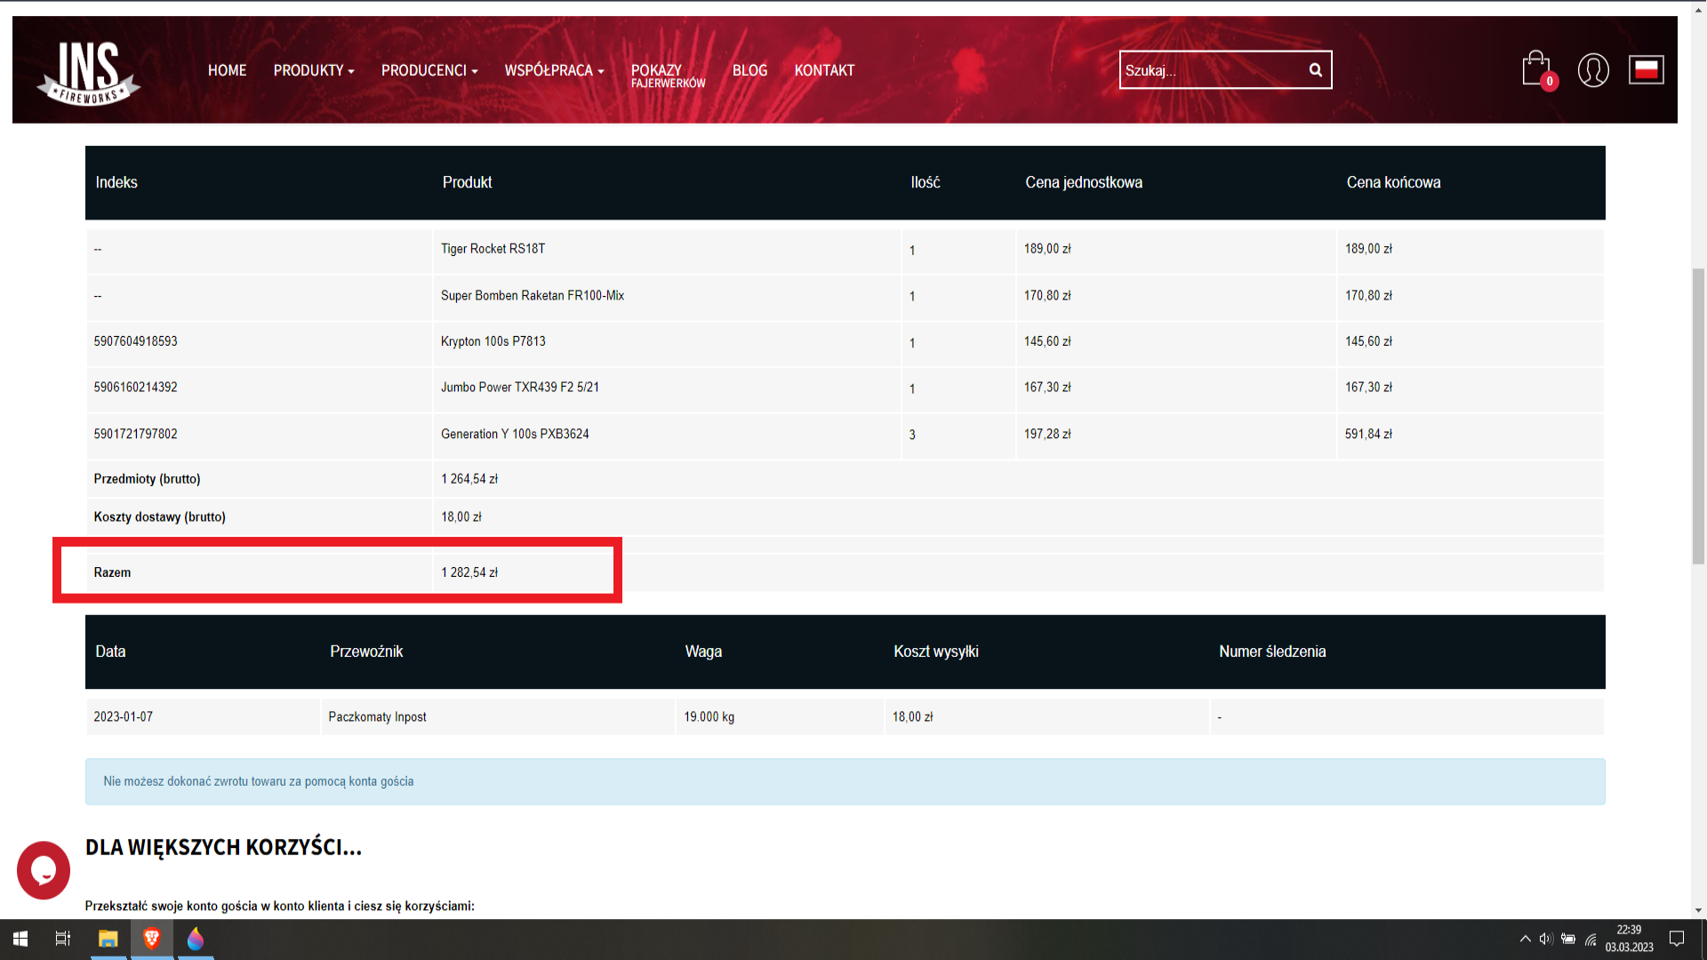Select the Polish flag language icon
The width and height of the screenshot is (1707, 960).
1646,69
